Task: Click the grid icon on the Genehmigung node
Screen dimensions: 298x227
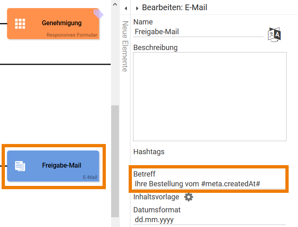Action: 20,24
